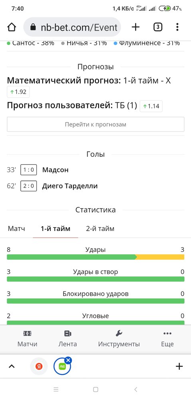Image resolution: width=191 pixels, height=401 pixels.
Task: Open the tab switcher showing 3
Action: pyautogui.click(x=158, y=27)
